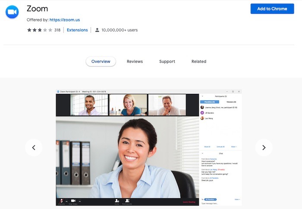Select the Overview tab

[x=101, y=61]
